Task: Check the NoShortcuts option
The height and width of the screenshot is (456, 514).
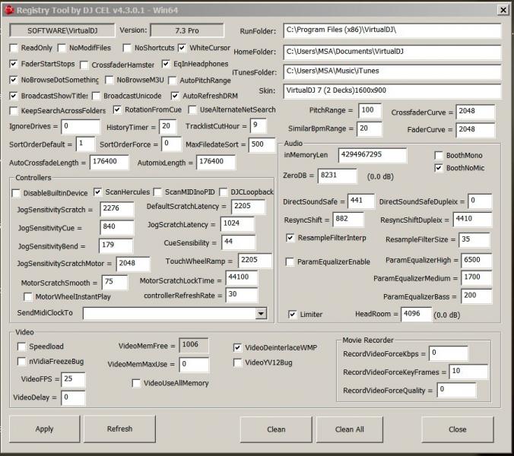Action: click(x=127, y=49)
